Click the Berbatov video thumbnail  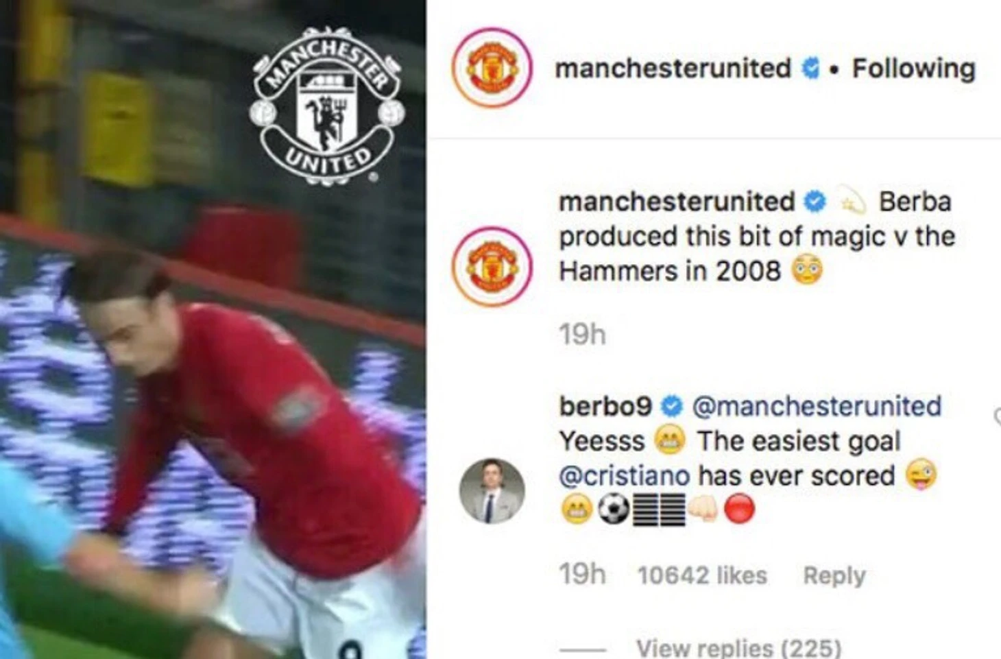[x=213, y=329]
